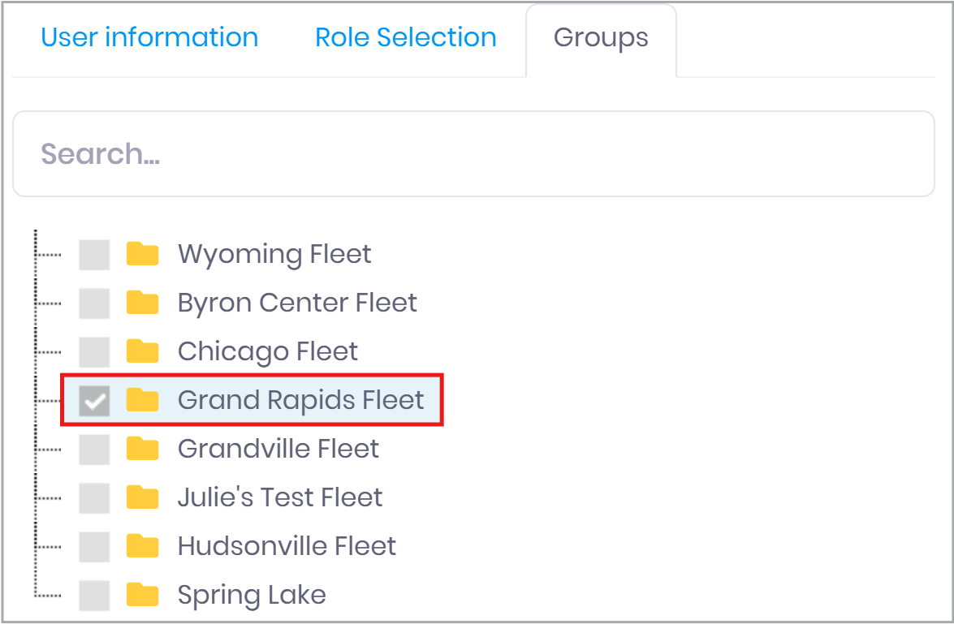Check the Wyoming Fleet checkbox
This screenshot has height=624, width=954.
tap(94, 255)
